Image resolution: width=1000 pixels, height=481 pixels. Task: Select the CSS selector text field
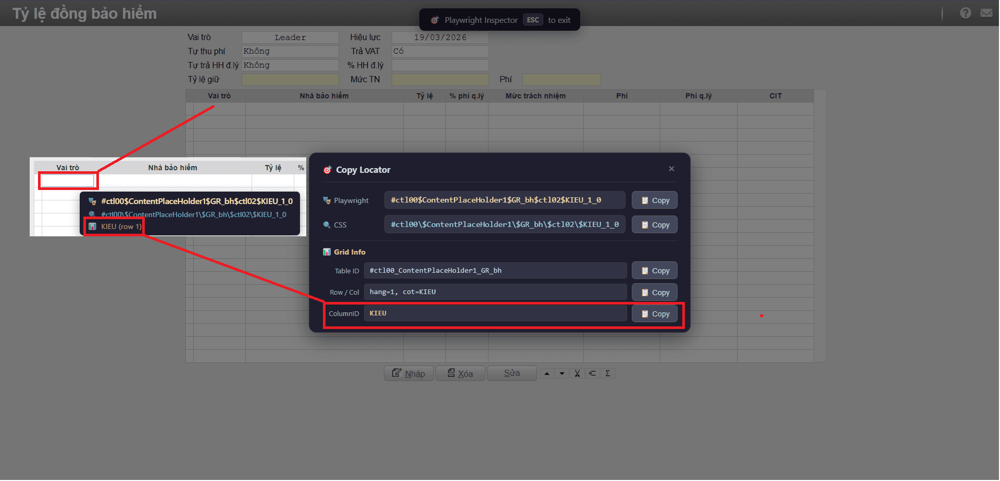click(x=505, y=224)
